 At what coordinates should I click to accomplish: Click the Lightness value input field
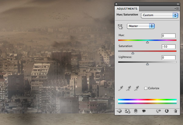click(x=169, y=57)
